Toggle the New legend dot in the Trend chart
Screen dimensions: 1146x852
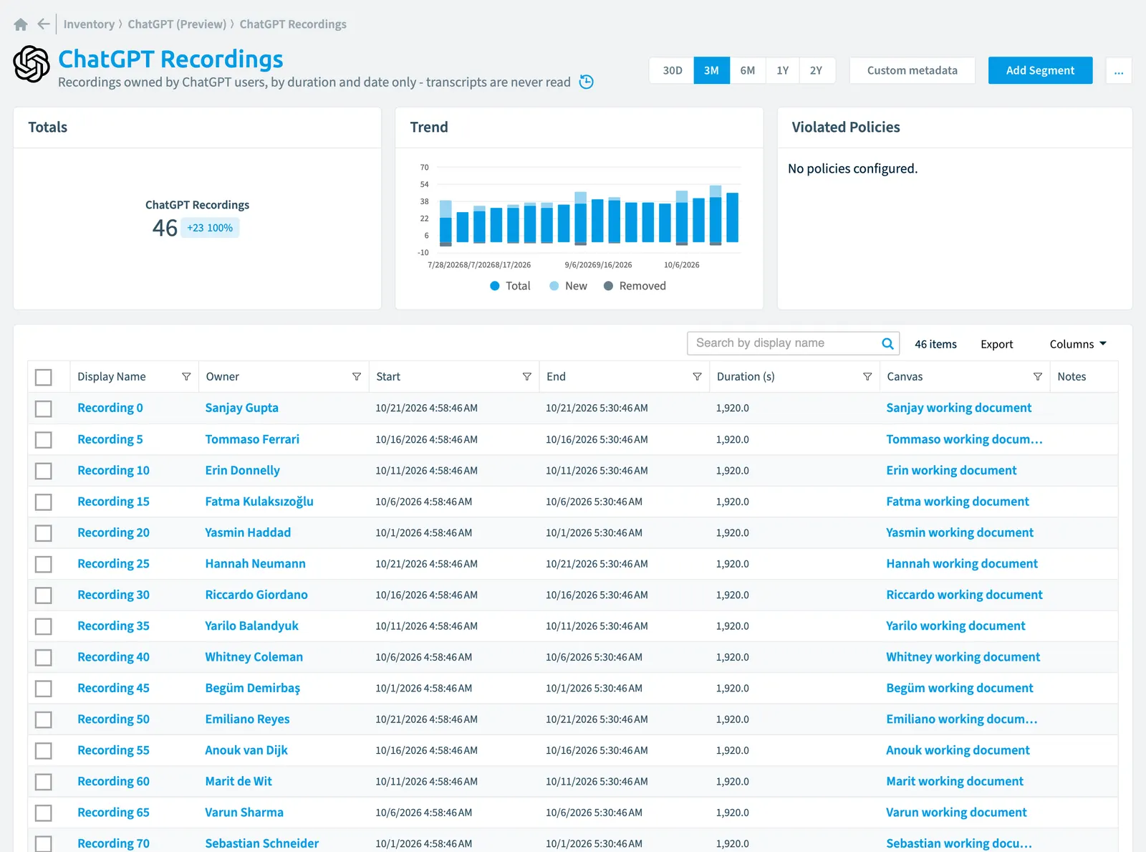pyautogui.click(x=554, y=286)
